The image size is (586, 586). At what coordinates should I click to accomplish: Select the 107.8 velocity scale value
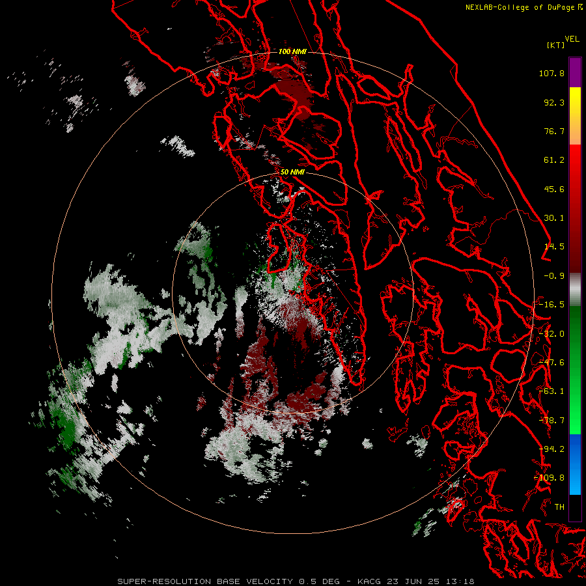(551, 73)
